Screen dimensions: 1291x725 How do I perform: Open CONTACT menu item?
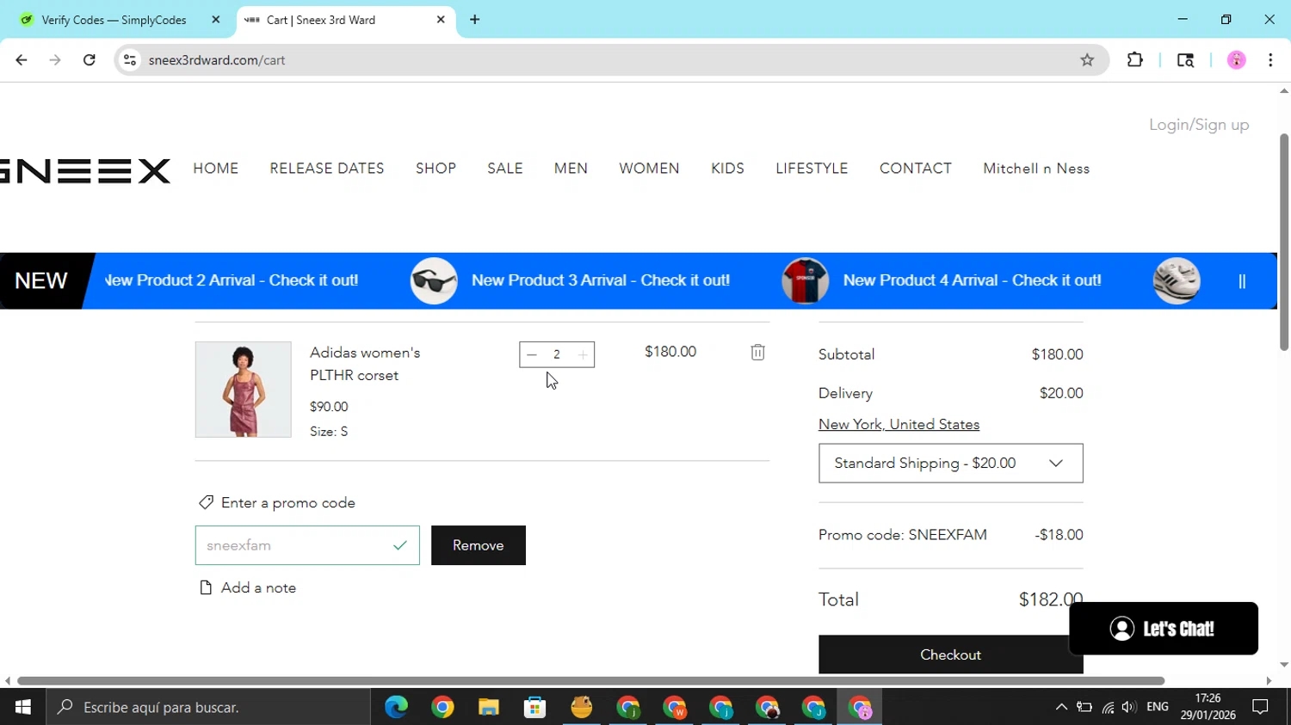tap(916, 169)
